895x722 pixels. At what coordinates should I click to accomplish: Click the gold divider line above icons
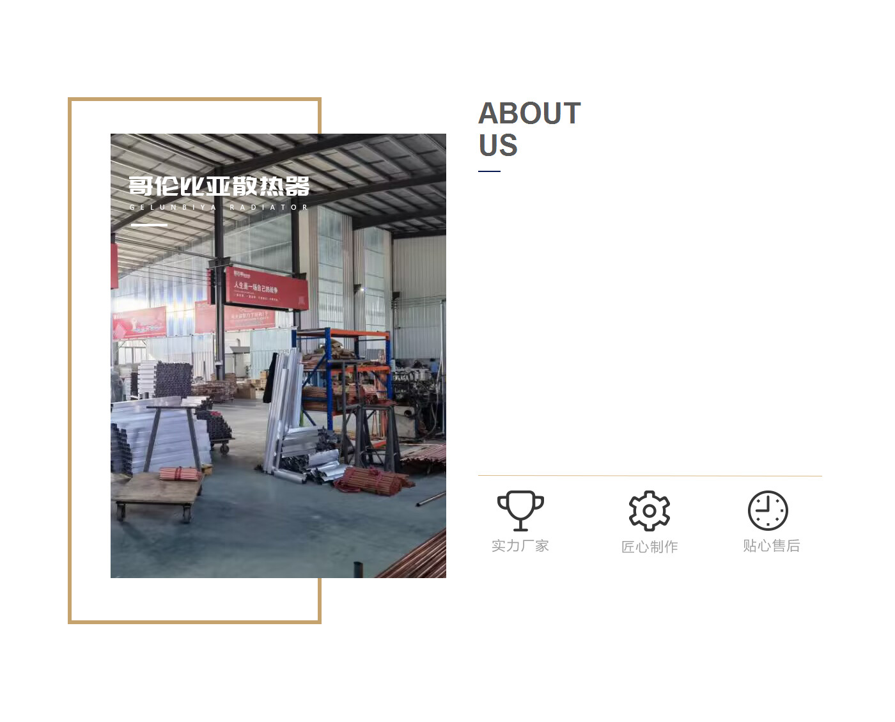pyautogui.click(x=650, y=476)
